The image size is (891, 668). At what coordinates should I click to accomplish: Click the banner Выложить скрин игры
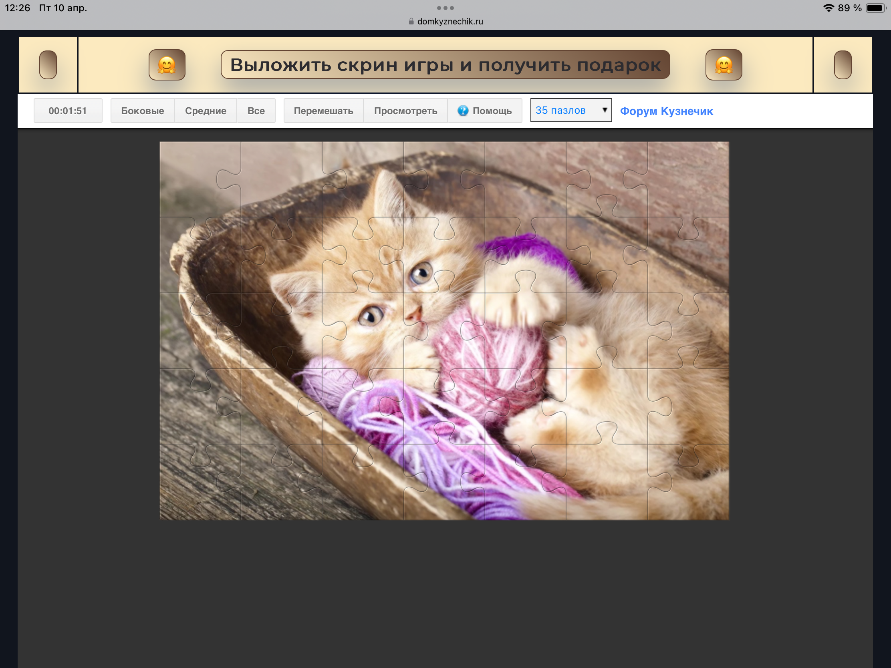tap(445, 65)
